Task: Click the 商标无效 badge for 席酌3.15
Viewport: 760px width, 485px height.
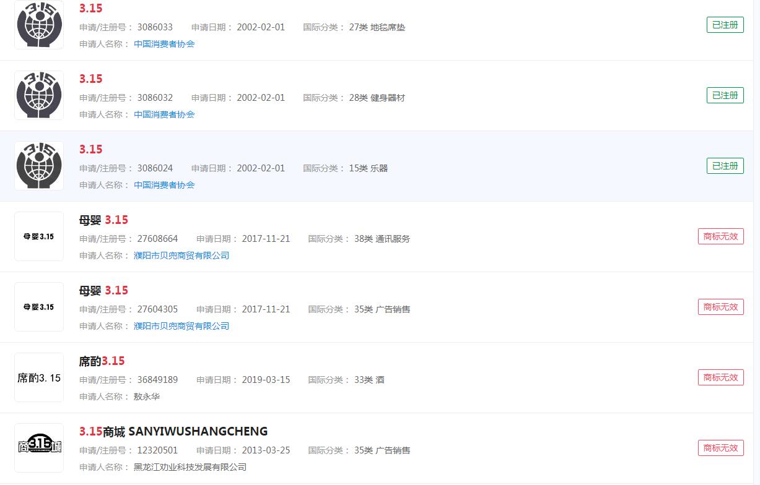Action: [x=721, y=377]
